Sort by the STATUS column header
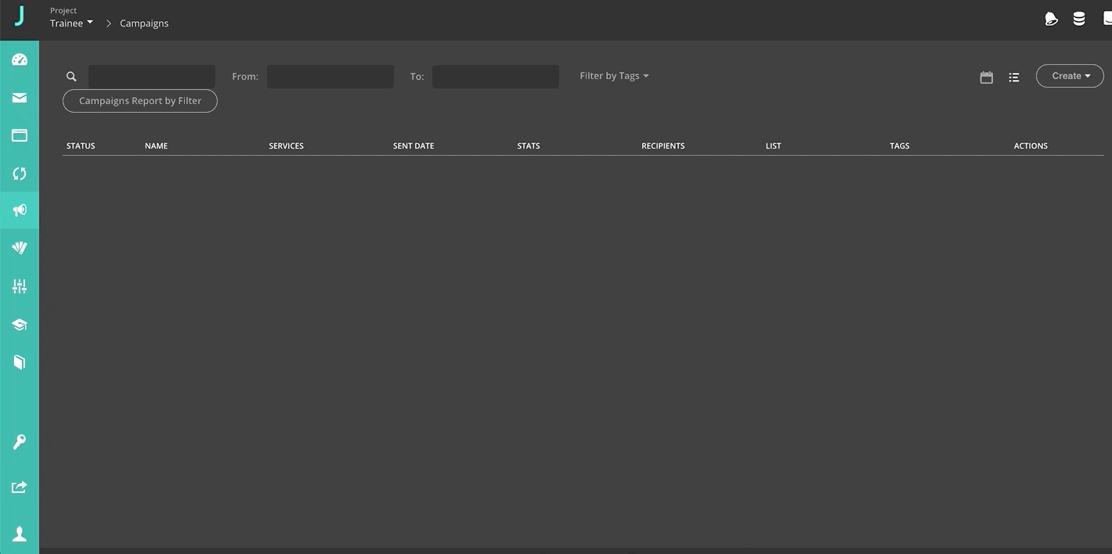The width and height of the screenshot is (1112, 554). tap(81, 146)
